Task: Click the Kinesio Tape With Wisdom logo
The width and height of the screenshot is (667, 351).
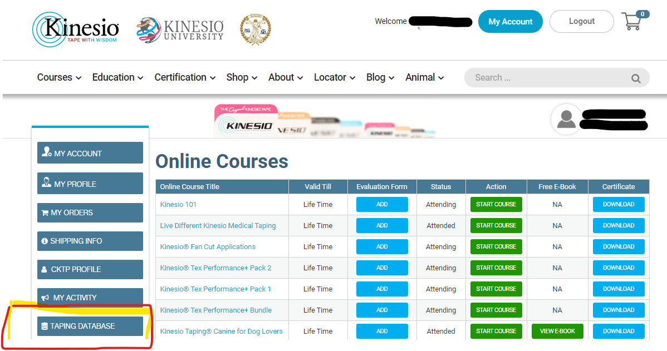Action: [76, 29]
